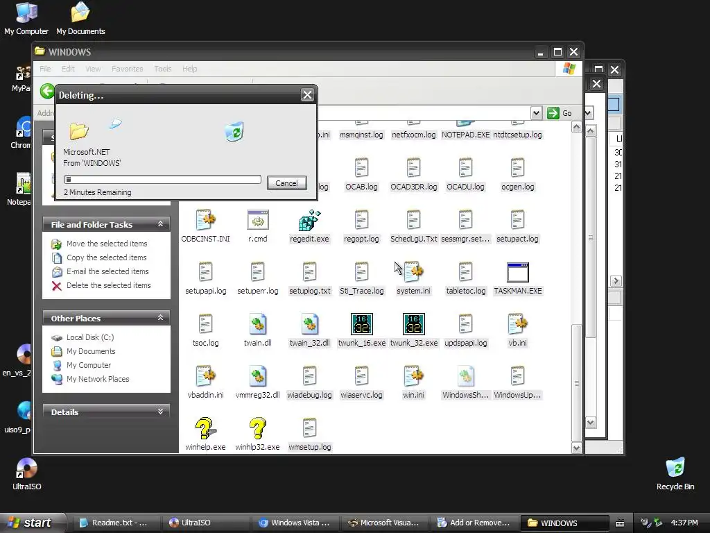This screenshot has height=533, width=710.
Task: Open My Documents desktop icon
Action: tap(80, 18)
